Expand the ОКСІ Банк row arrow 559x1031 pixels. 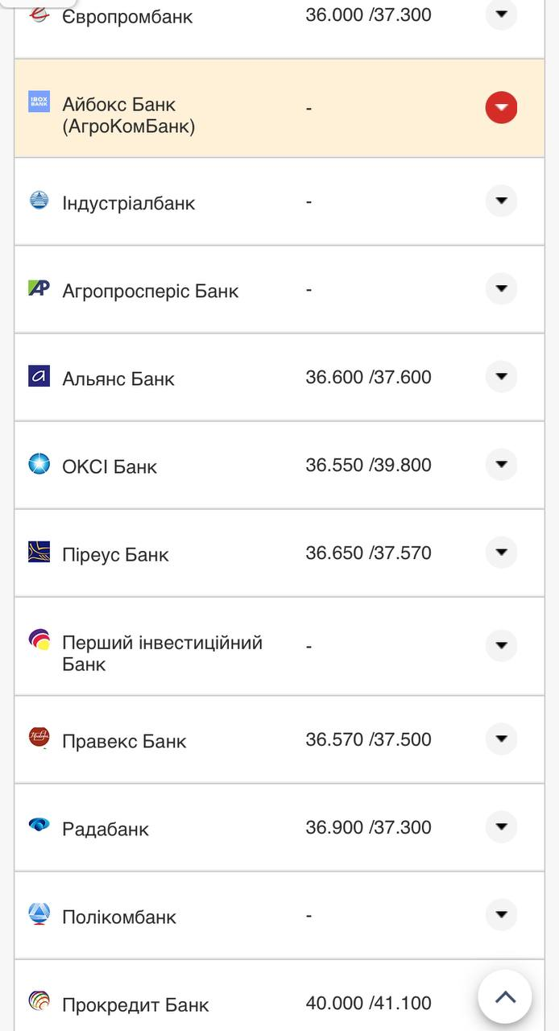(x=501, y=464)
